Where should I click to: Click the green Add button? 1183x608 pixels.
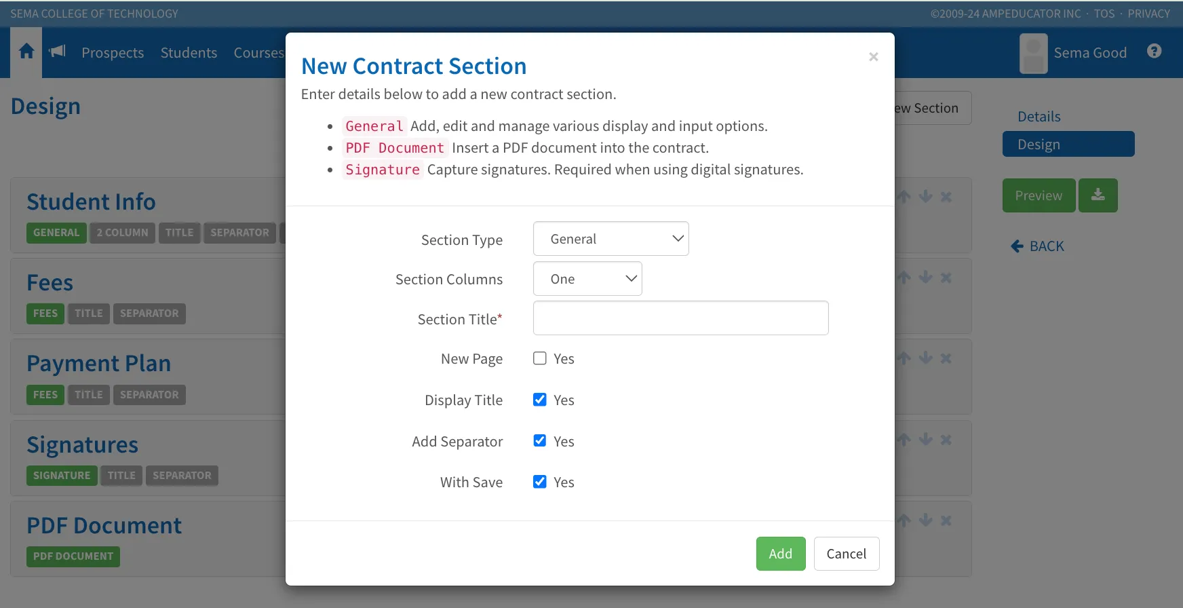[781, 554]
